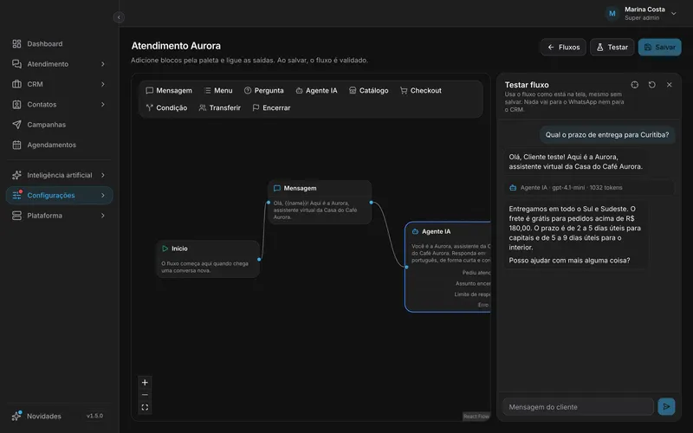Viewport: 693px width, 433px height.
Task: Click the 'Olá, Cliente teste!' reply bubble
Action: tap(576, 162)
